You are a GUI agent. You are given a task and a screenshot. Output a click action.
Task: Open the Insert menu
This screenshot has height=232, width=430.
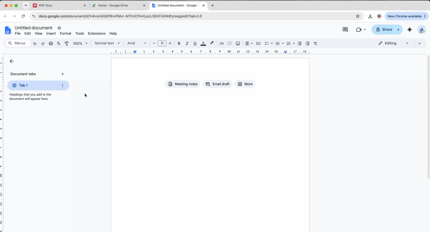click(51, 33)
